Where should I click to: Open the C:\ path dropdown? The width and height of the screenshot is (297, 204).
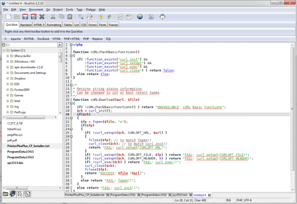pos(60,45)
